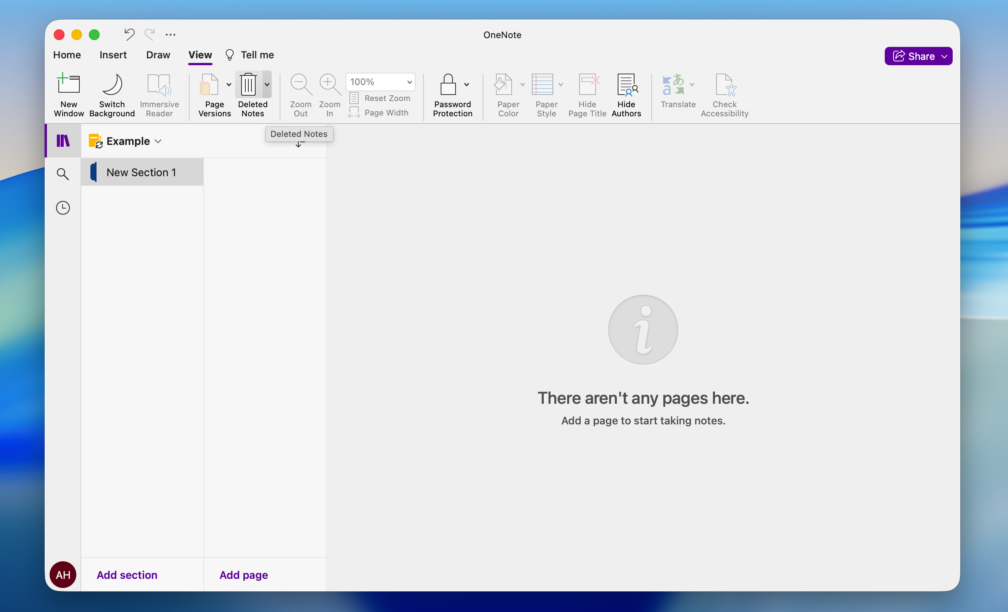Open the AH account avatar

[x=63, y=575]
